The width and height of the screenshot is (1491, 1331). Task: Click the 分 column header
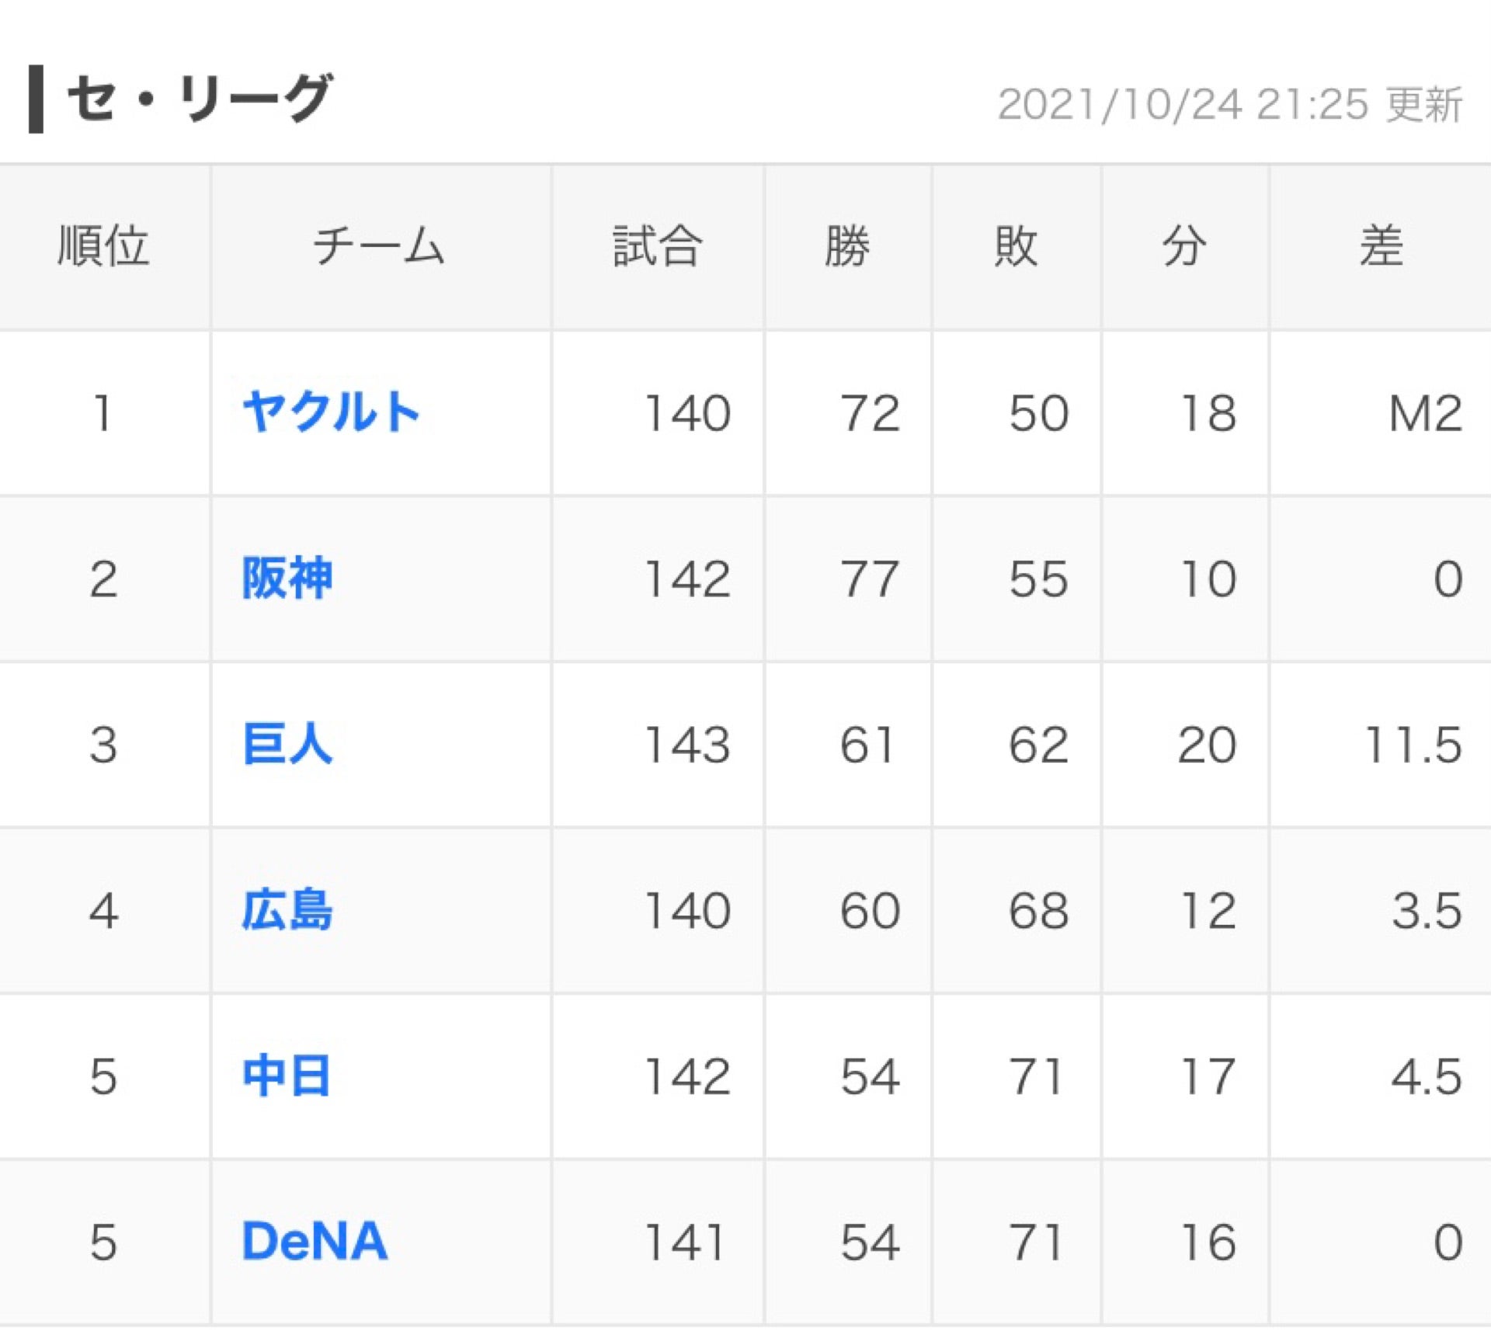coord(1184,246)
